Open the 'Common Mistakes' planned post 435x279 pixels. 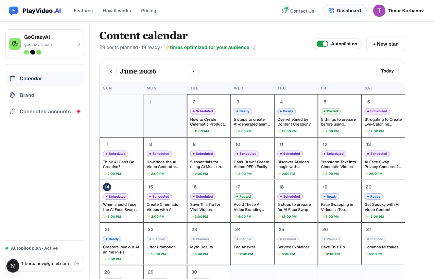click(382, 247)
